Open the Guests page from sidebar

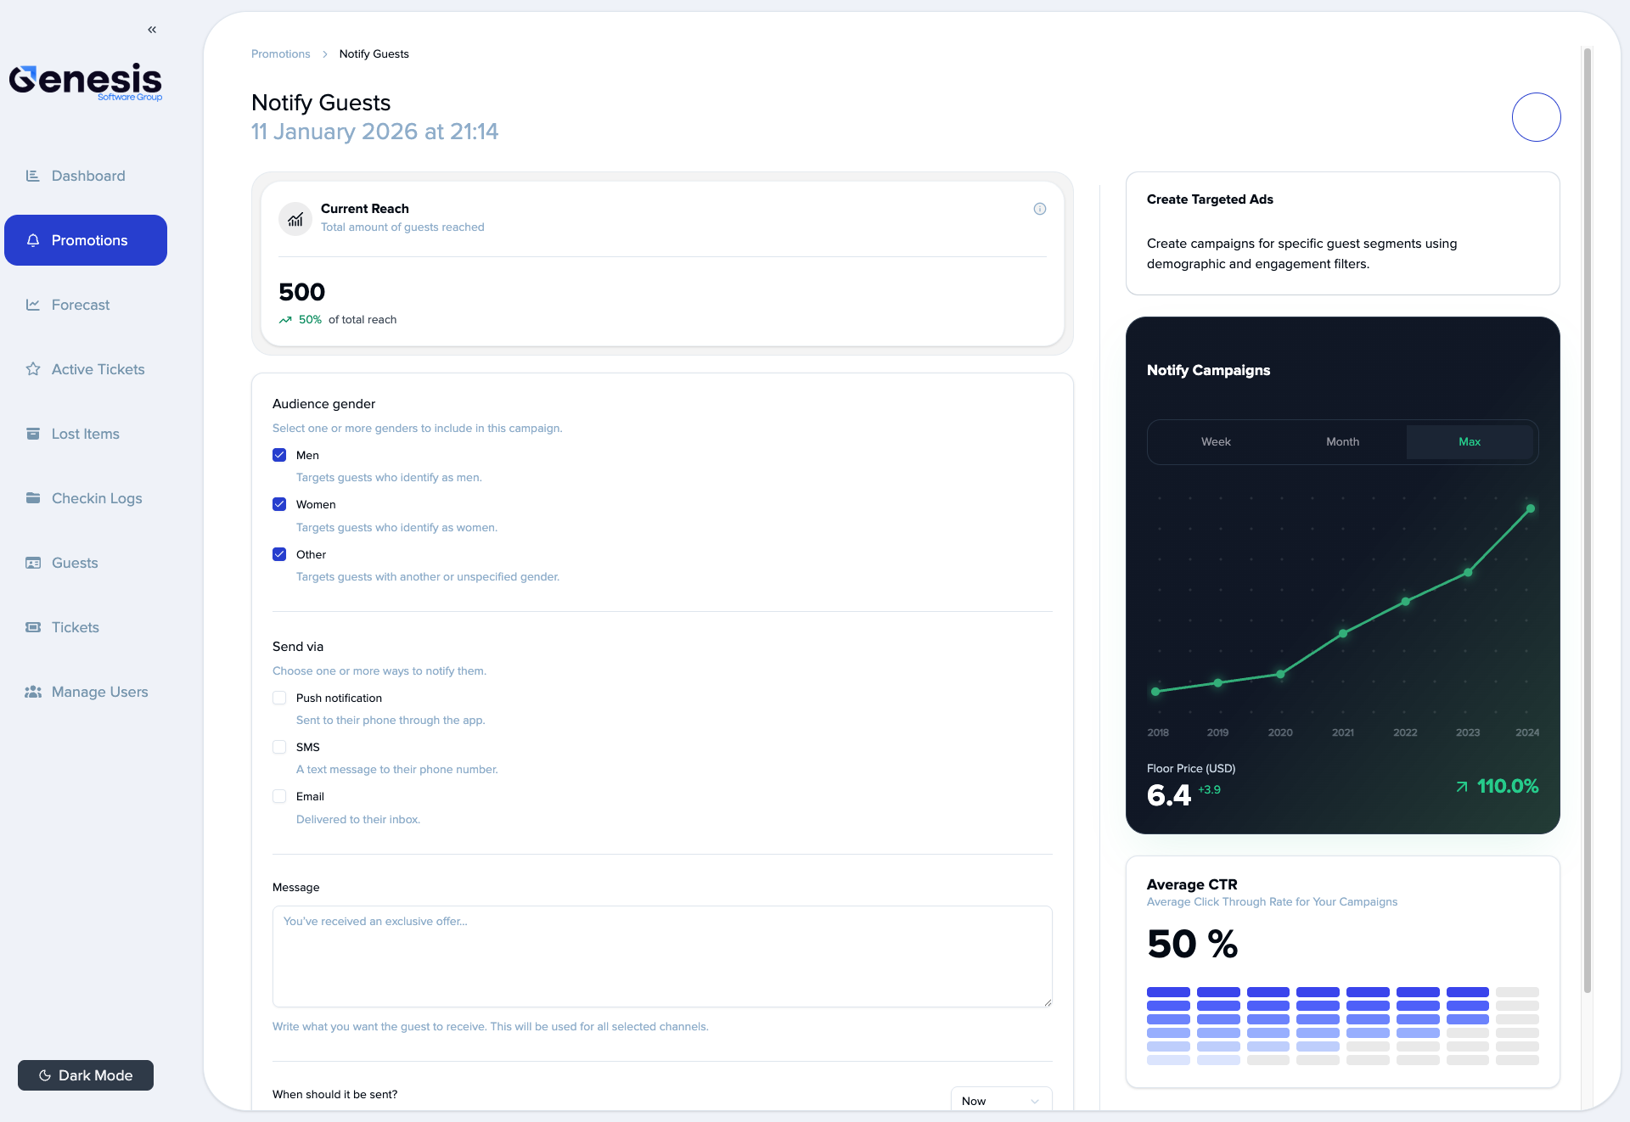click(x=75, y=563)
